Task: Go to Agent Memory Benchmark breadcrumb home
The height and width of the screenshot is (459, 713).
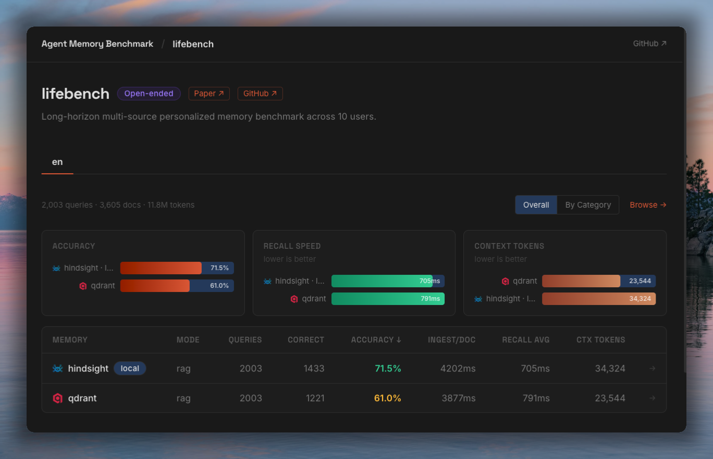Action: coord(97,44)
